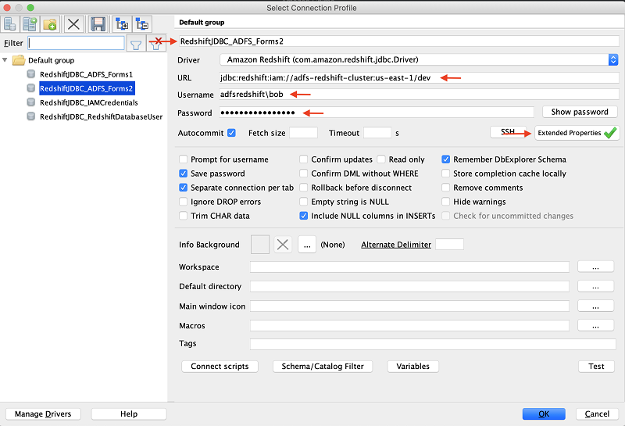Click the URL input field
This screenshot has height=426, width=625.
click(419, 78)
